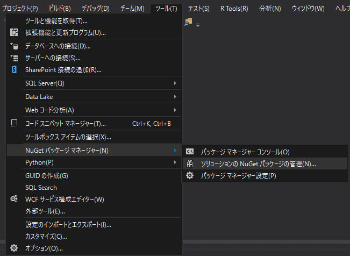Click the Ctrl+K, Ctrl+B shortcut text

pyautogui.click(x=152, y=123)
